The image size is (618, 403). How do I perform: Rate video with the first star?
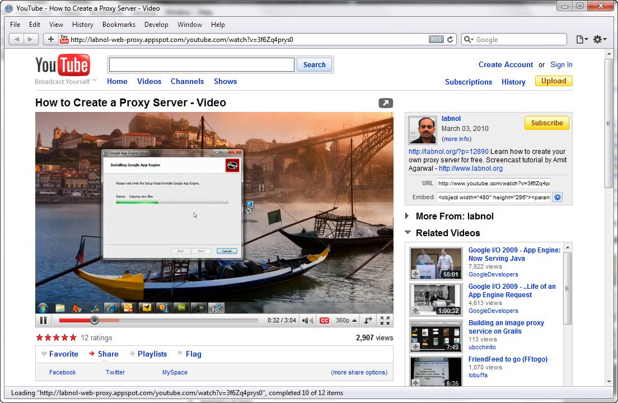pyautogui.click(x=39, y=338)
